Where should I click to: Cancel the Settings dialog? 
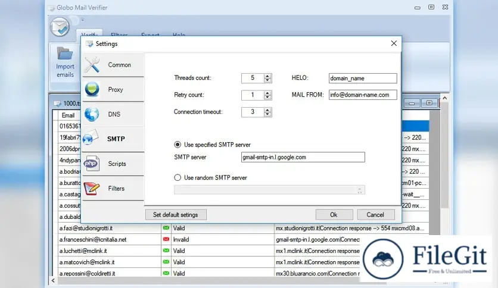coord(375,215)
